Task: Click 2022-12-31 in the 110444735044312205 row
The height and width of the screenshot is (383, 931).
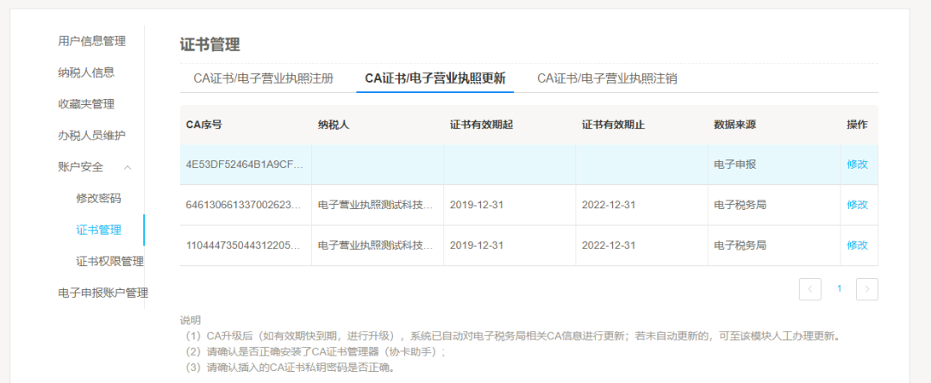Action: coord(609,245)
